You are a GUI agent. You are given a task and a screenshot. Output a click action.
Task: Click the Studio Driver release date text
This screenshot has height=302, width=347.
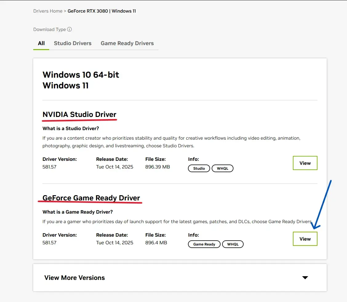pyautogui.click(x=114, y=167)
